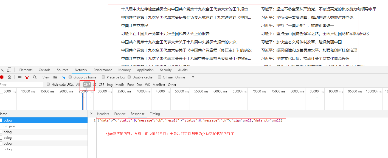Filter requests by Other type
Screen dimensions: 388x158
coord(172,85)
